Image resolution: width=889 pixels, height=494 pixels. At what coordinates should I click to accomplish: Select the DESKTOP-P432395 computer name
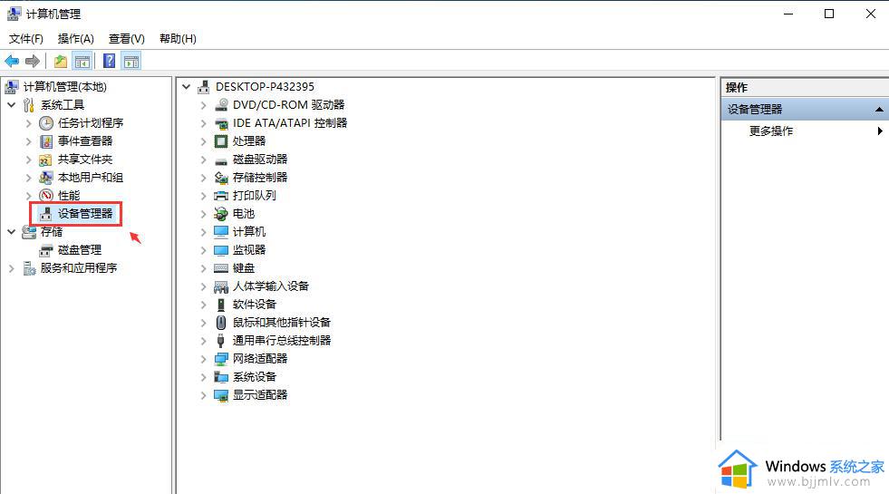[265, 87]
